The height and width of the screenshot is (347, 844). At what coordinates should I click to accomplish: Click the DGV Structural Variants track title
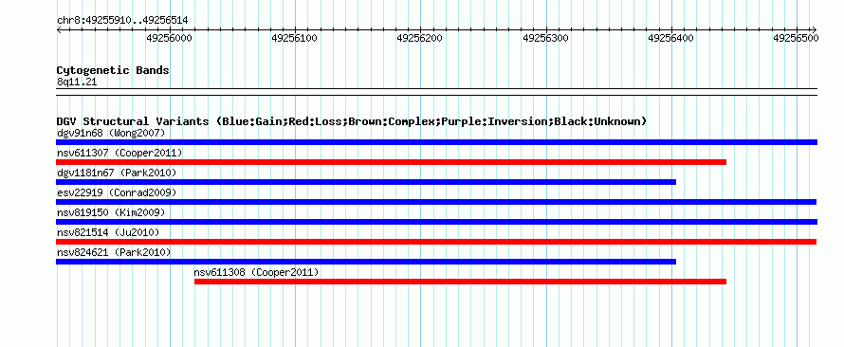coord(352,121)
